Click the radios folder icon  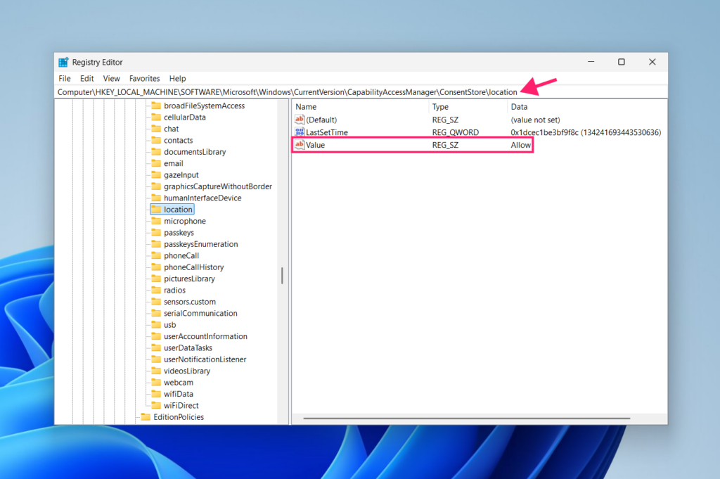tap(156, 290)
